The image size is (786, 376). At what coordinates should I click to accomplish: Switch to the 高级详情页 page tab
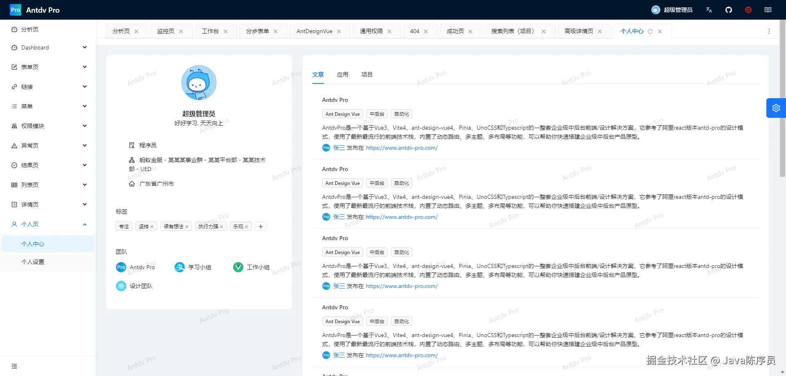[x=579, y=31]
